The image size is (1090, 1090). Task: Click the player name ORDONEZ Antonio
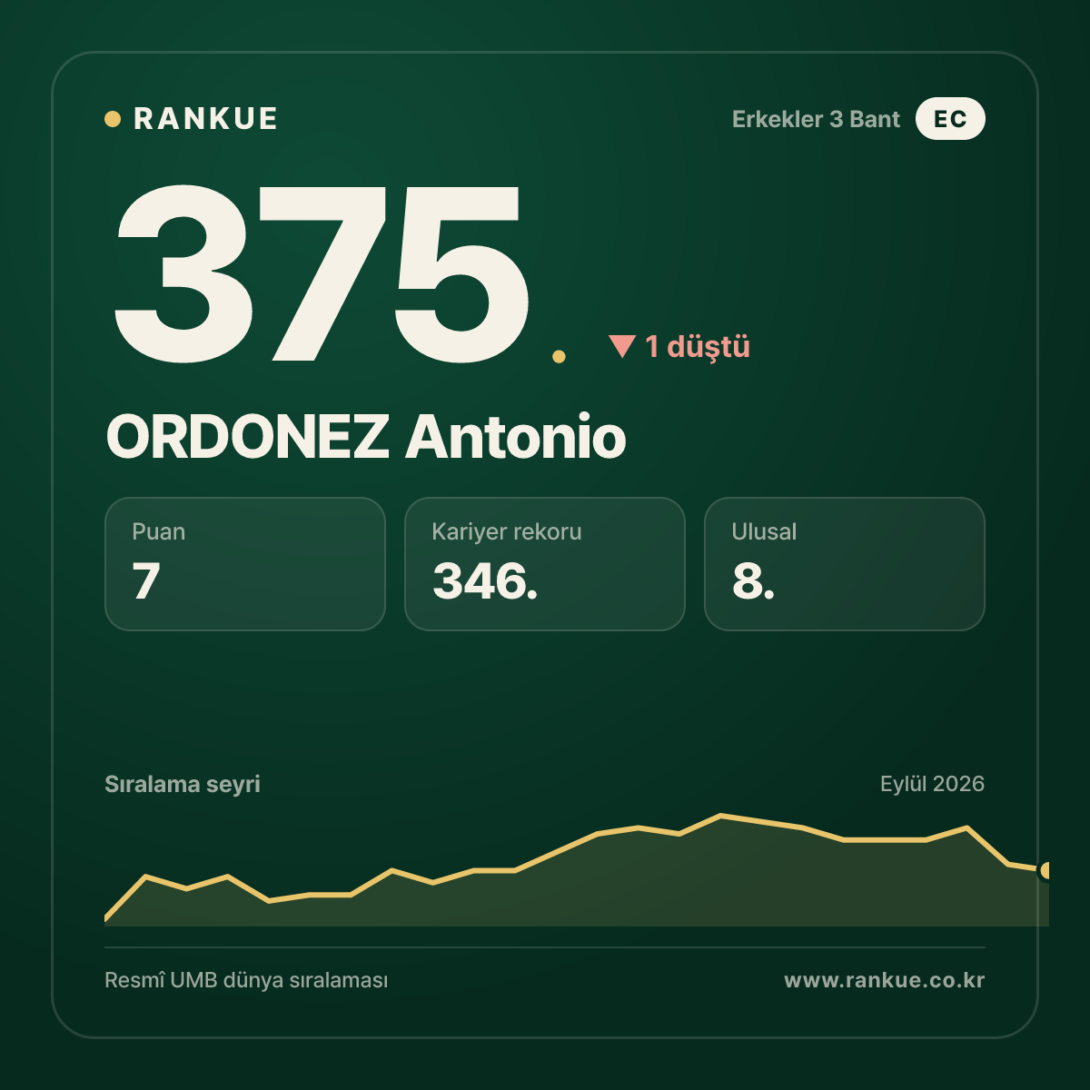366,437
